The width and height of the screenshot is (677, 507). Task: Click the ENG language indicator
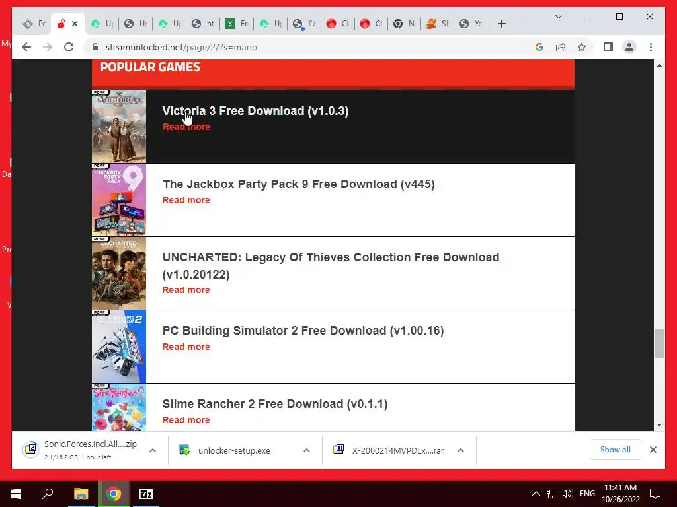(x=587, y=494)
